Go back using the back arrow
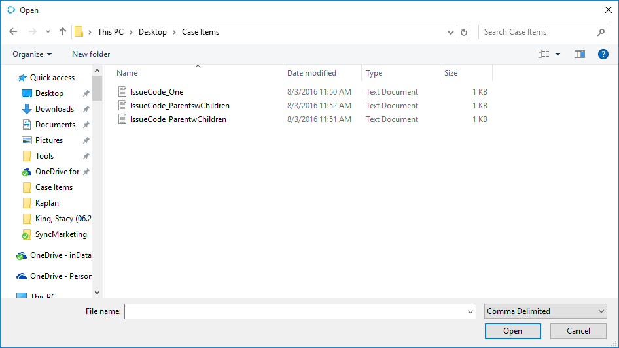This screenshot has width=619, height=348. click(13, 31)
